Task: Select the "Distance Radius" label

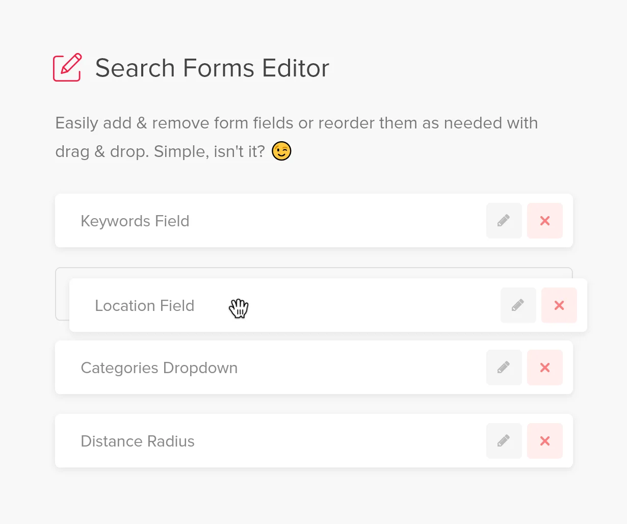Action: click(x=138, y=441)
